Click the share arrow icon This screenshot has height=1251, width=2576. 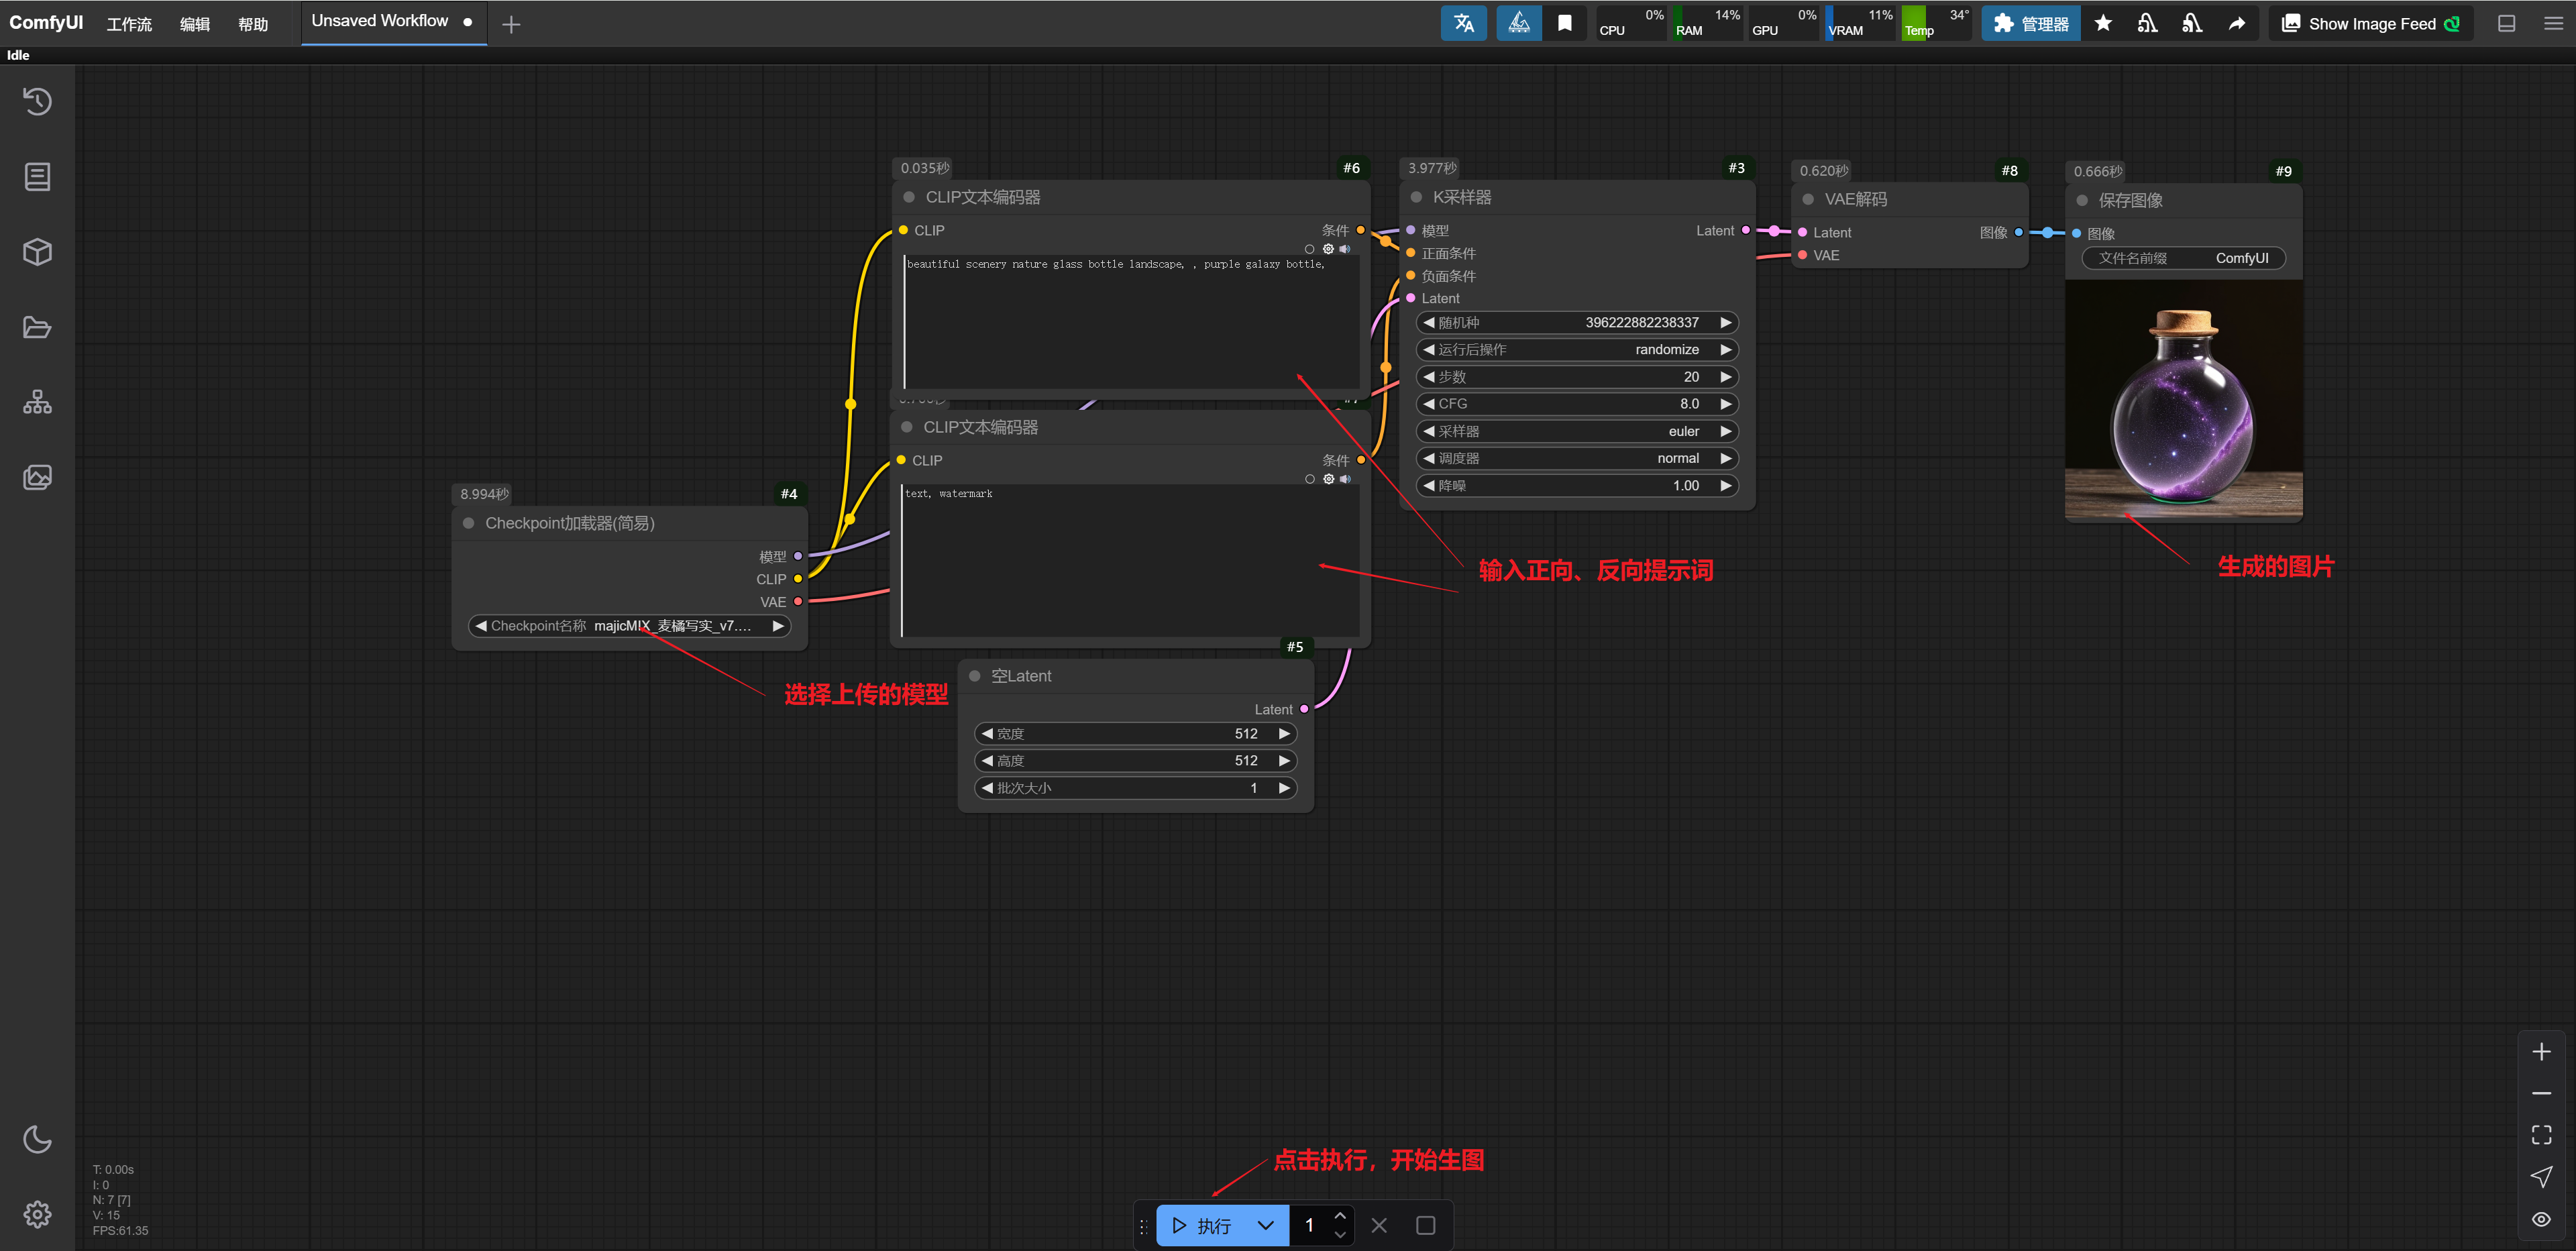pyautogui.click(x=2236, y=23)
